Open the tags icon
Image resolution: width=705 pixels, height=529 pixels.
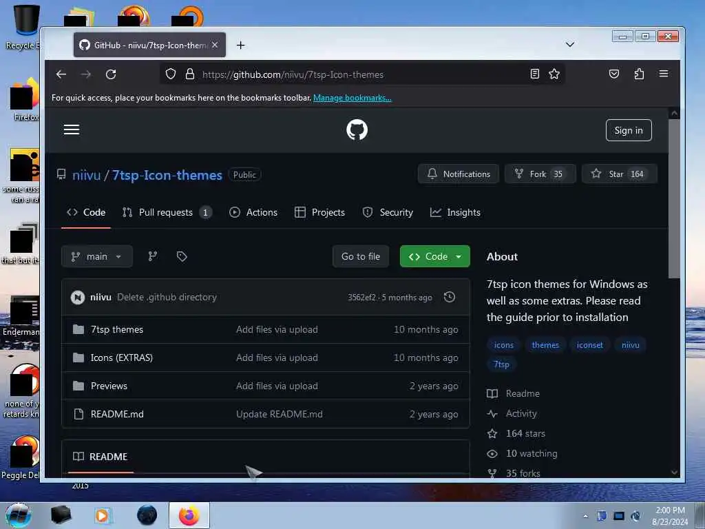pyautogui.click(x=182, y=256)
